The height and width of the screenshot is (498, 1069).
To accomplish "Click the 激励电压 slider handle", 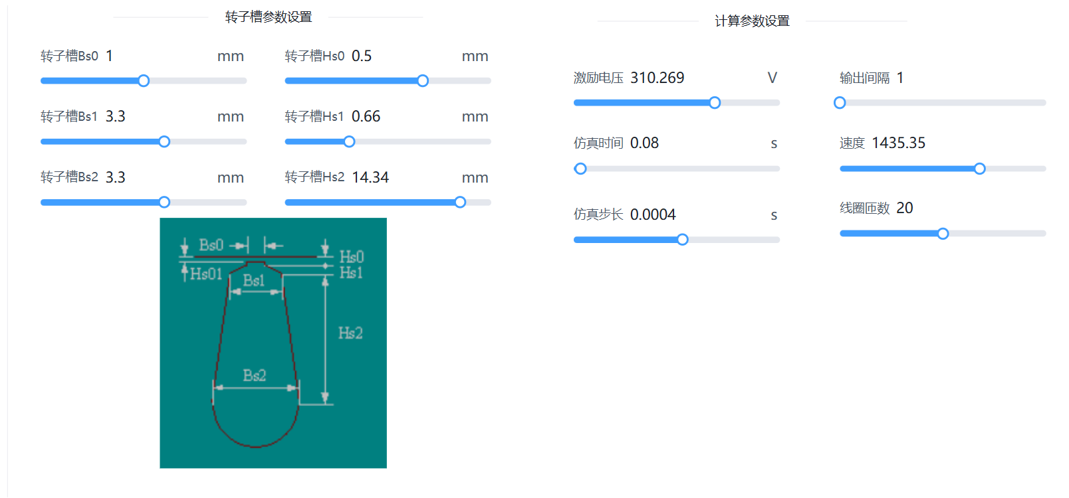I will coord(715,103).
